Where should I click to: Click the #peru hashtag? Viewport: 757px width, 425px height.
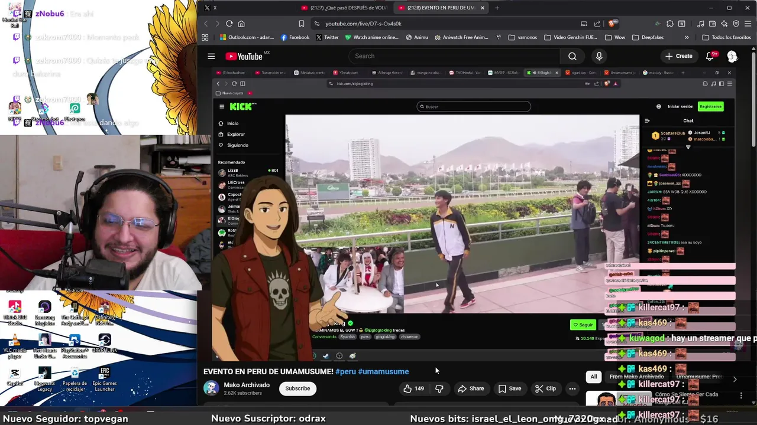(345, 371)
